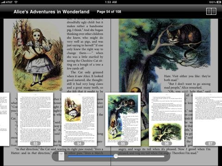Open page 55 thumbnail with Cheshire Cat
Image resolution: width=222 pixels, height=166 pixels.
[123, 119]
